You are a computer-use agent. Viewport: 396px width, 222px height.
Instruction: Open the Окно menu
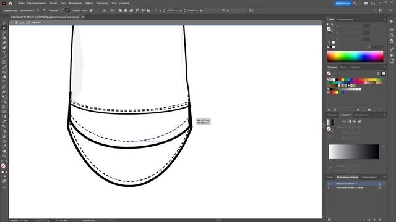point(114,4)
